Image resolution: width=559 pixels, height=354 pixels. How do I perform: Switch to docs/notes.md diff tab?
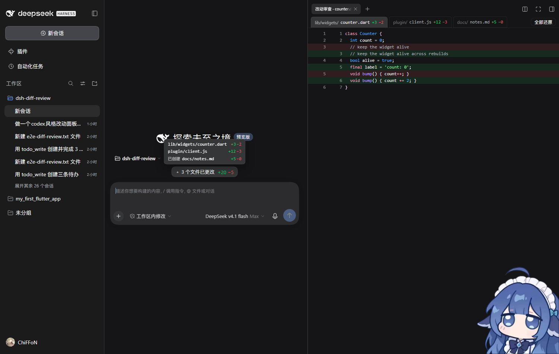coord(480,22)
